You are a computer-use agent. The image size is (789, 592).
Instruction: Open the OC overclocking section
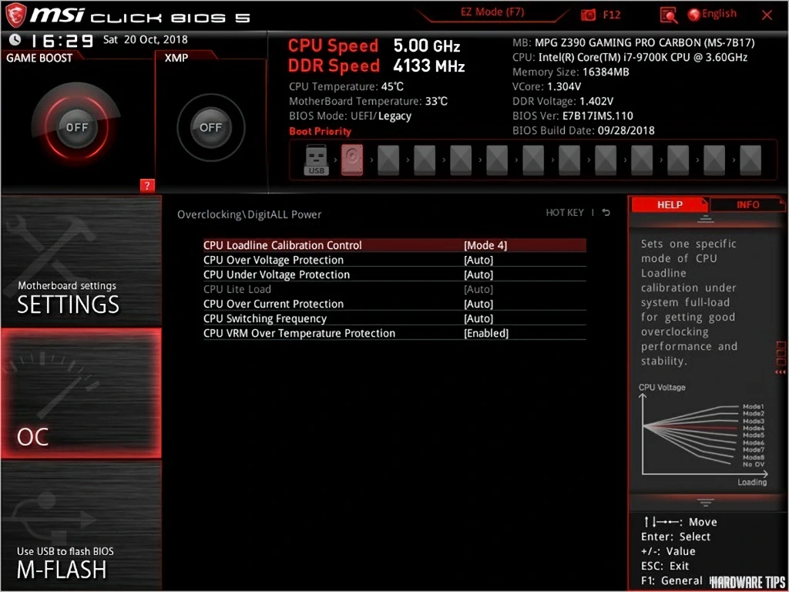click(x=82, y=393)
